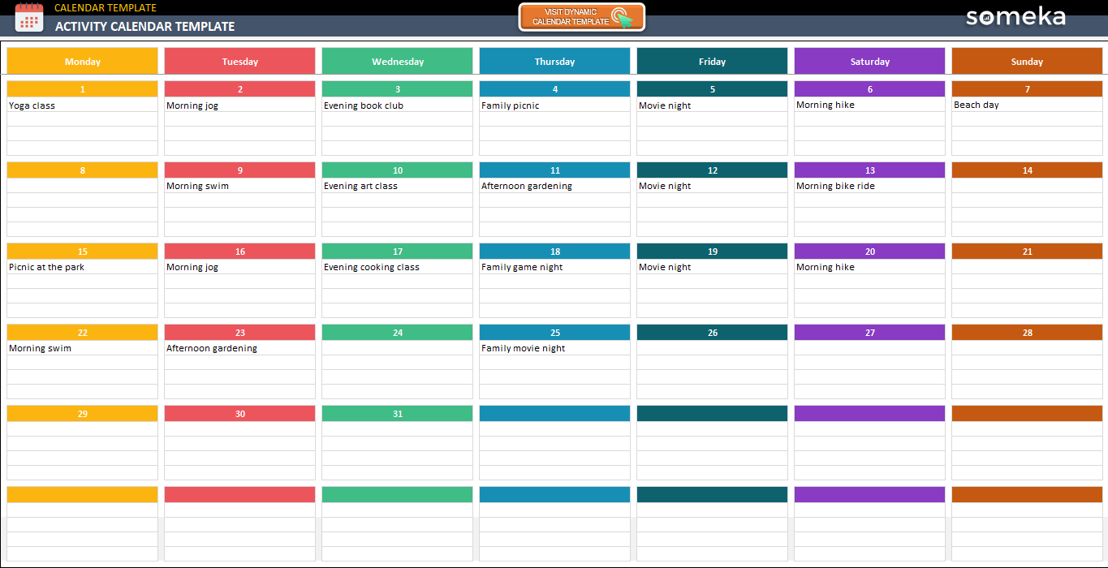The width and height of the screenshot is (1108, 568).
Task: Click the Someka logo
Action: (x=1015, y=16)
